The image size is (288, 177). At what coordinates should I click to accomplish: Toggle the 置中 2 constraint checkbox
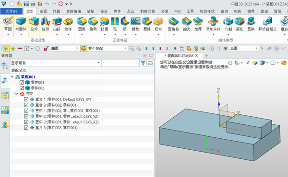point(26,116)
